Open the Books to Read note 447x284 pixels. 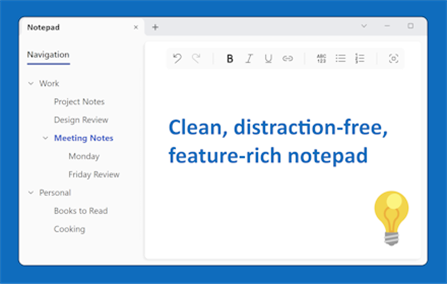tap(80, 211)
